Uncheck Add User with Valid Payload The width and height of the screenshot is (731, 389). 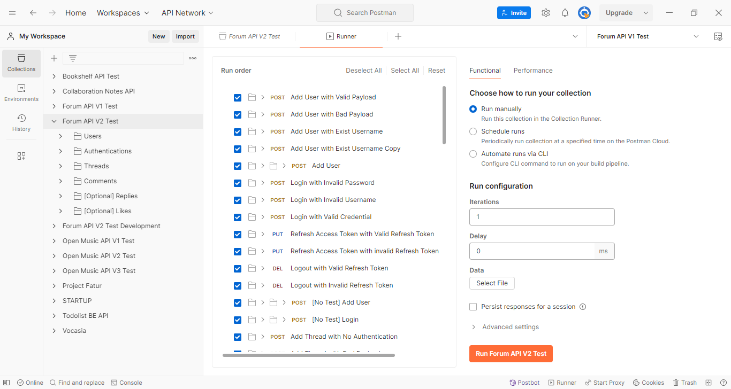click(238, 97)
